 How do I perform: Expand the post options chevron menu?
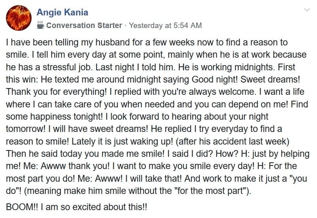307,10
